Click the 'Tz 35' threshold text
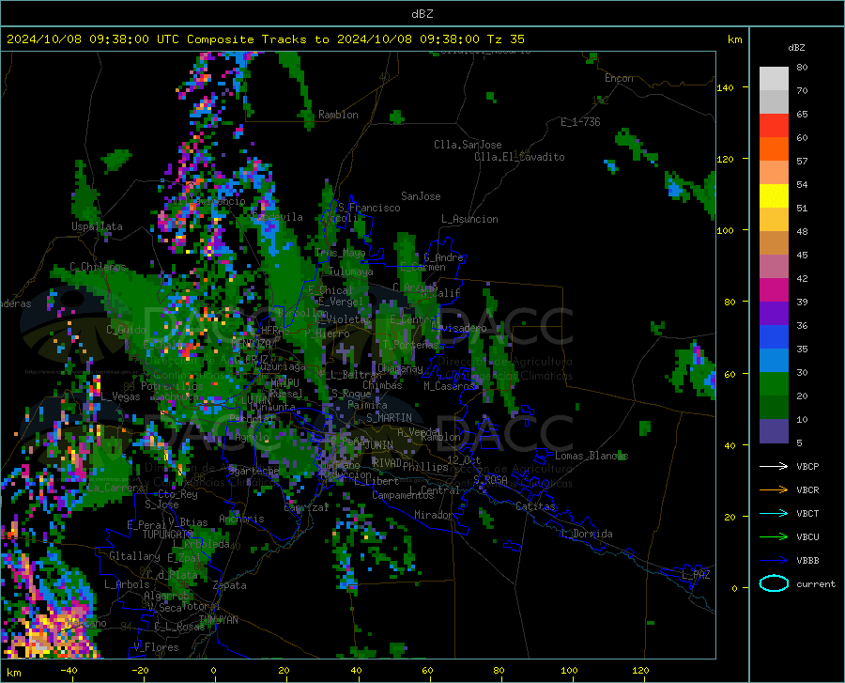845x683 pixels. click(505, 39)
